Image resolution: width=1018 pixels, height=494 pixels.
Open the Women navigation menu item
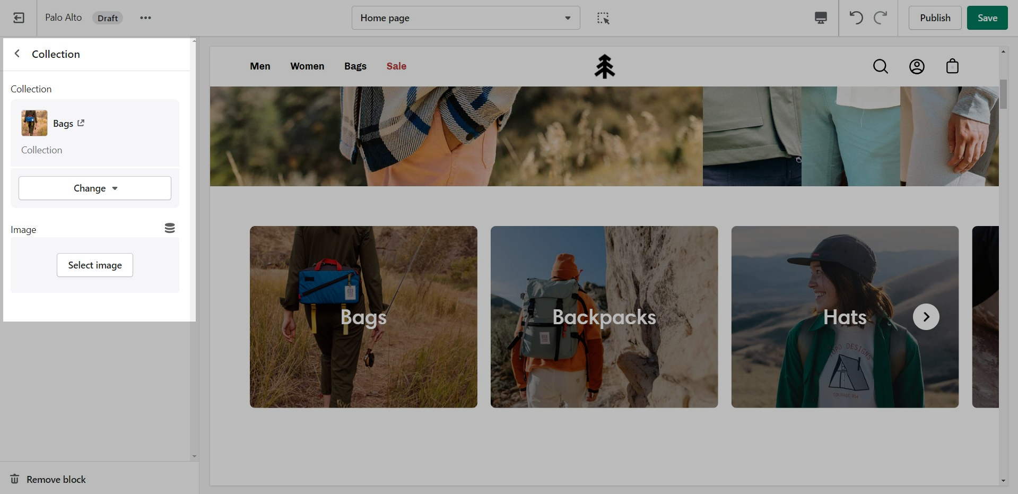(x=307, y=66)
